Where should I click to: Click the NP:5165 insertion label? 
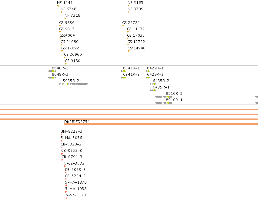[136, 3]
